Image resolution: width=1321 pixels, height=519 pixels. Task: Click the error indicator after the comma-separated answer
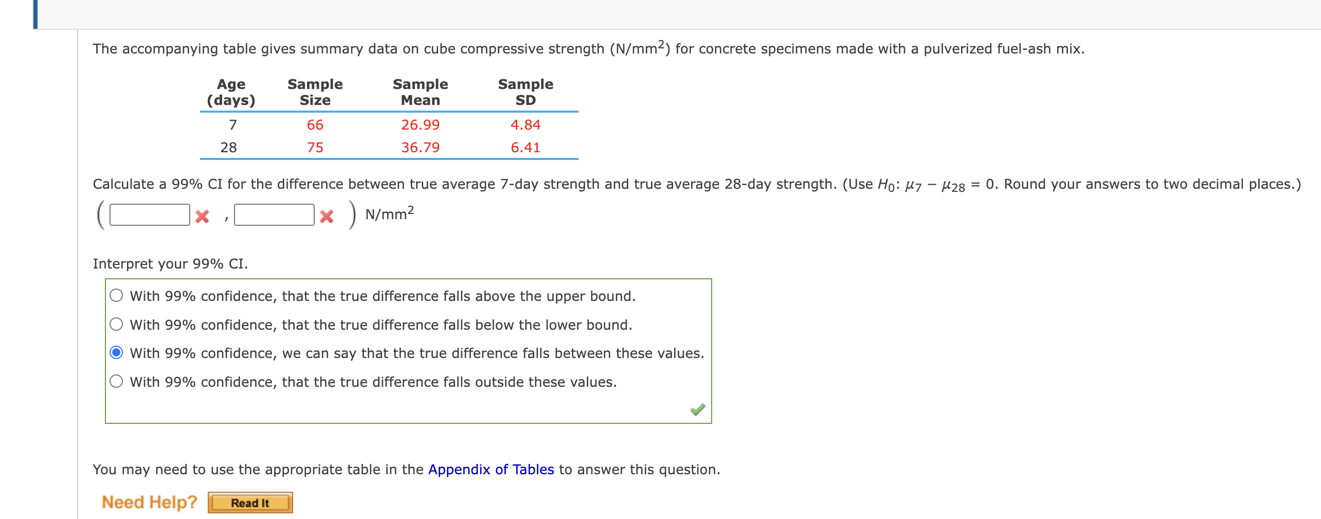[327, 216]
